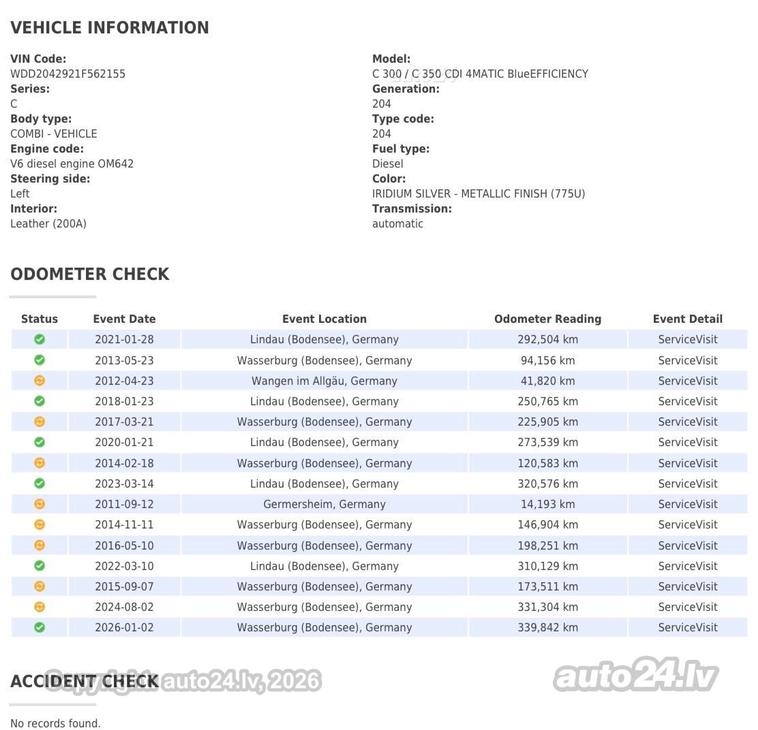Click the ACCIDENT CHECK section heading
The width and height of the screenshot is (758, 730).
(85, 681)
